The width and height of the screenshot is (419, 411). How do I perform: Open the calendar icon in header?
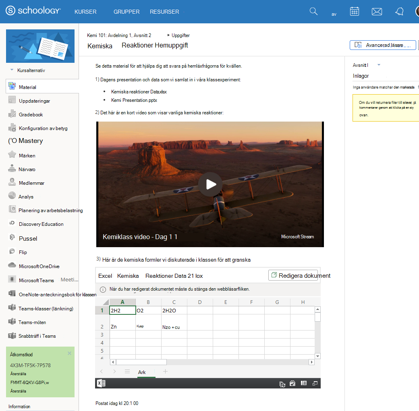[x=354, y=12]
